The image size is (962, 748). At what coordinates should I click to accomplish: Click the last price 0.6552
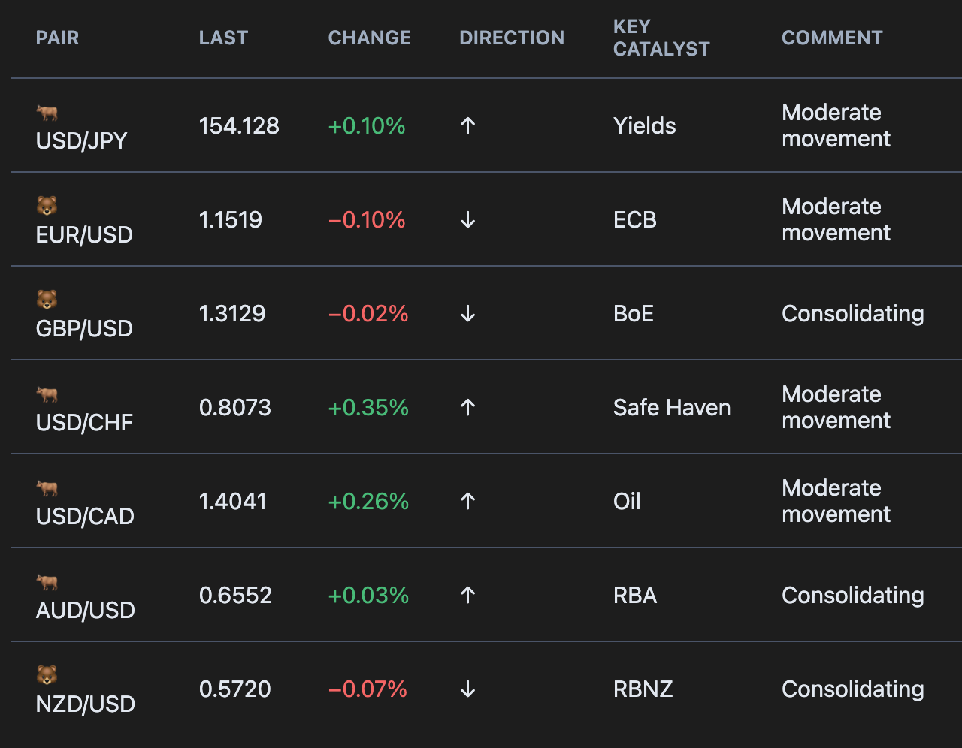click(x=235, y=595)
